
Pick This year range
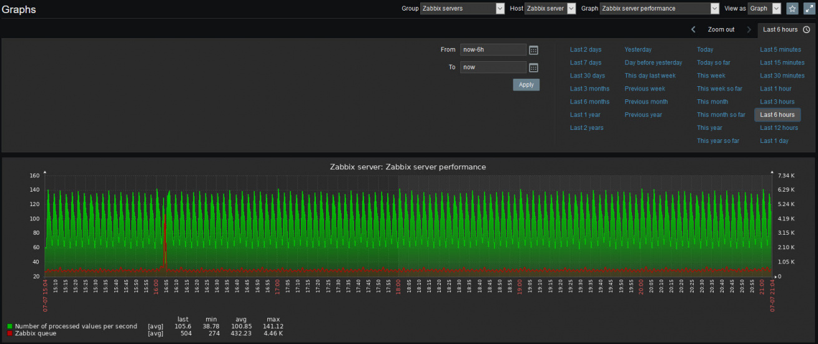click(709, 128)
